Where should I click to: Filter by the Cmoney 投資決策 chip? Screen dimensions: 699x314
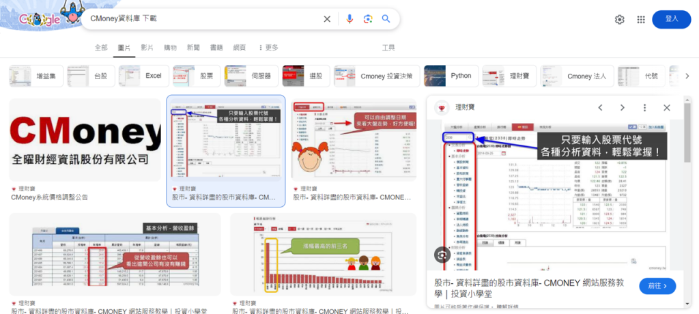pyautogui.click(x=377, y=76)
